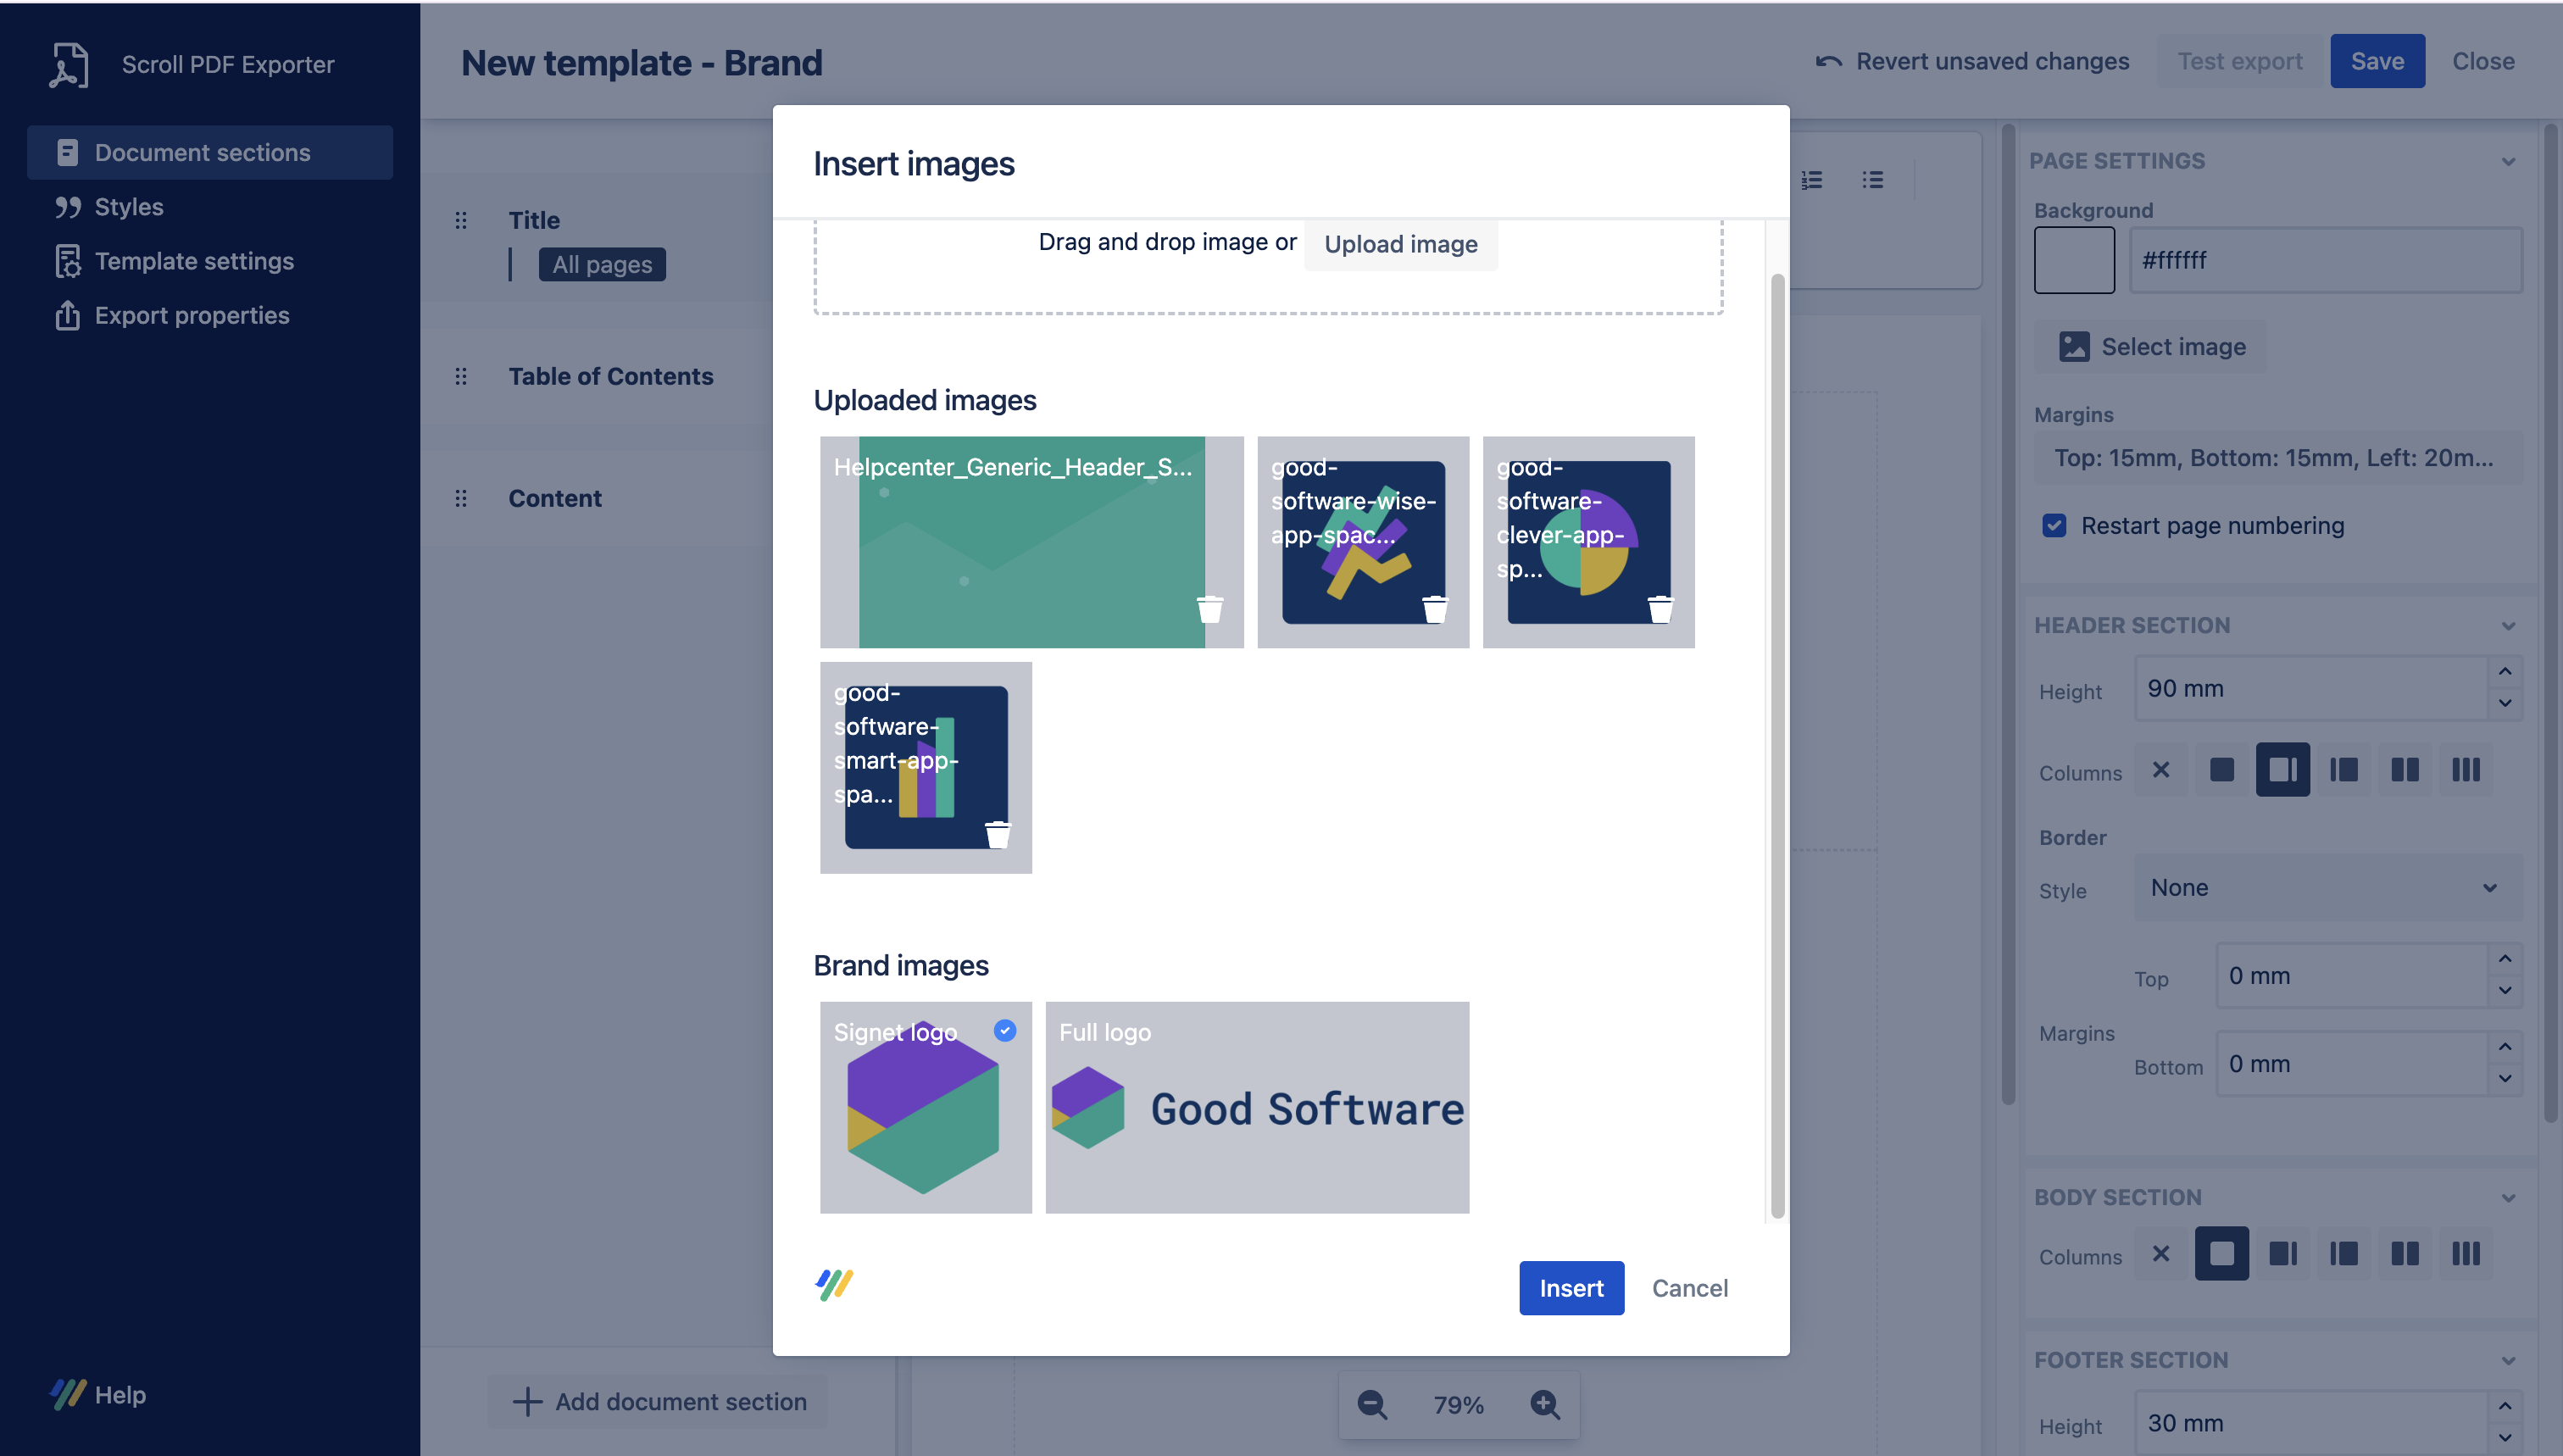
Task: Collapse the Header Section panel
Action: 2508,626
